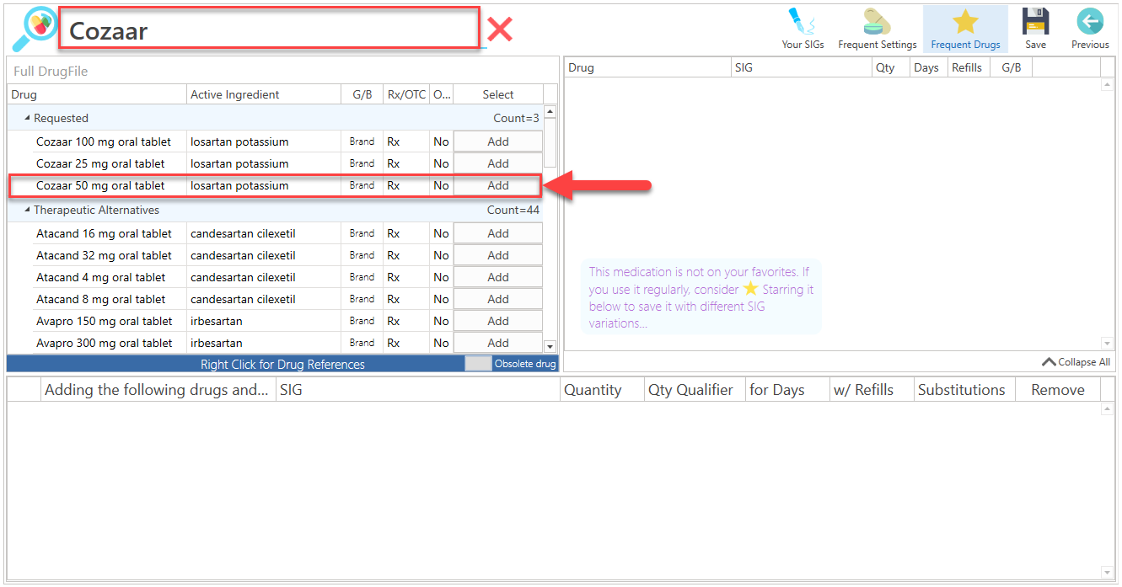Click the Full DrugFile label
This screenshot has height=587, width=1122.
pos(51,72)
